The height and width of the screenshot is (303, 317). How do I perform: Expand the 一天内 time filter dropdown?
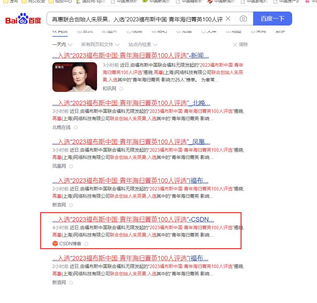62,44
